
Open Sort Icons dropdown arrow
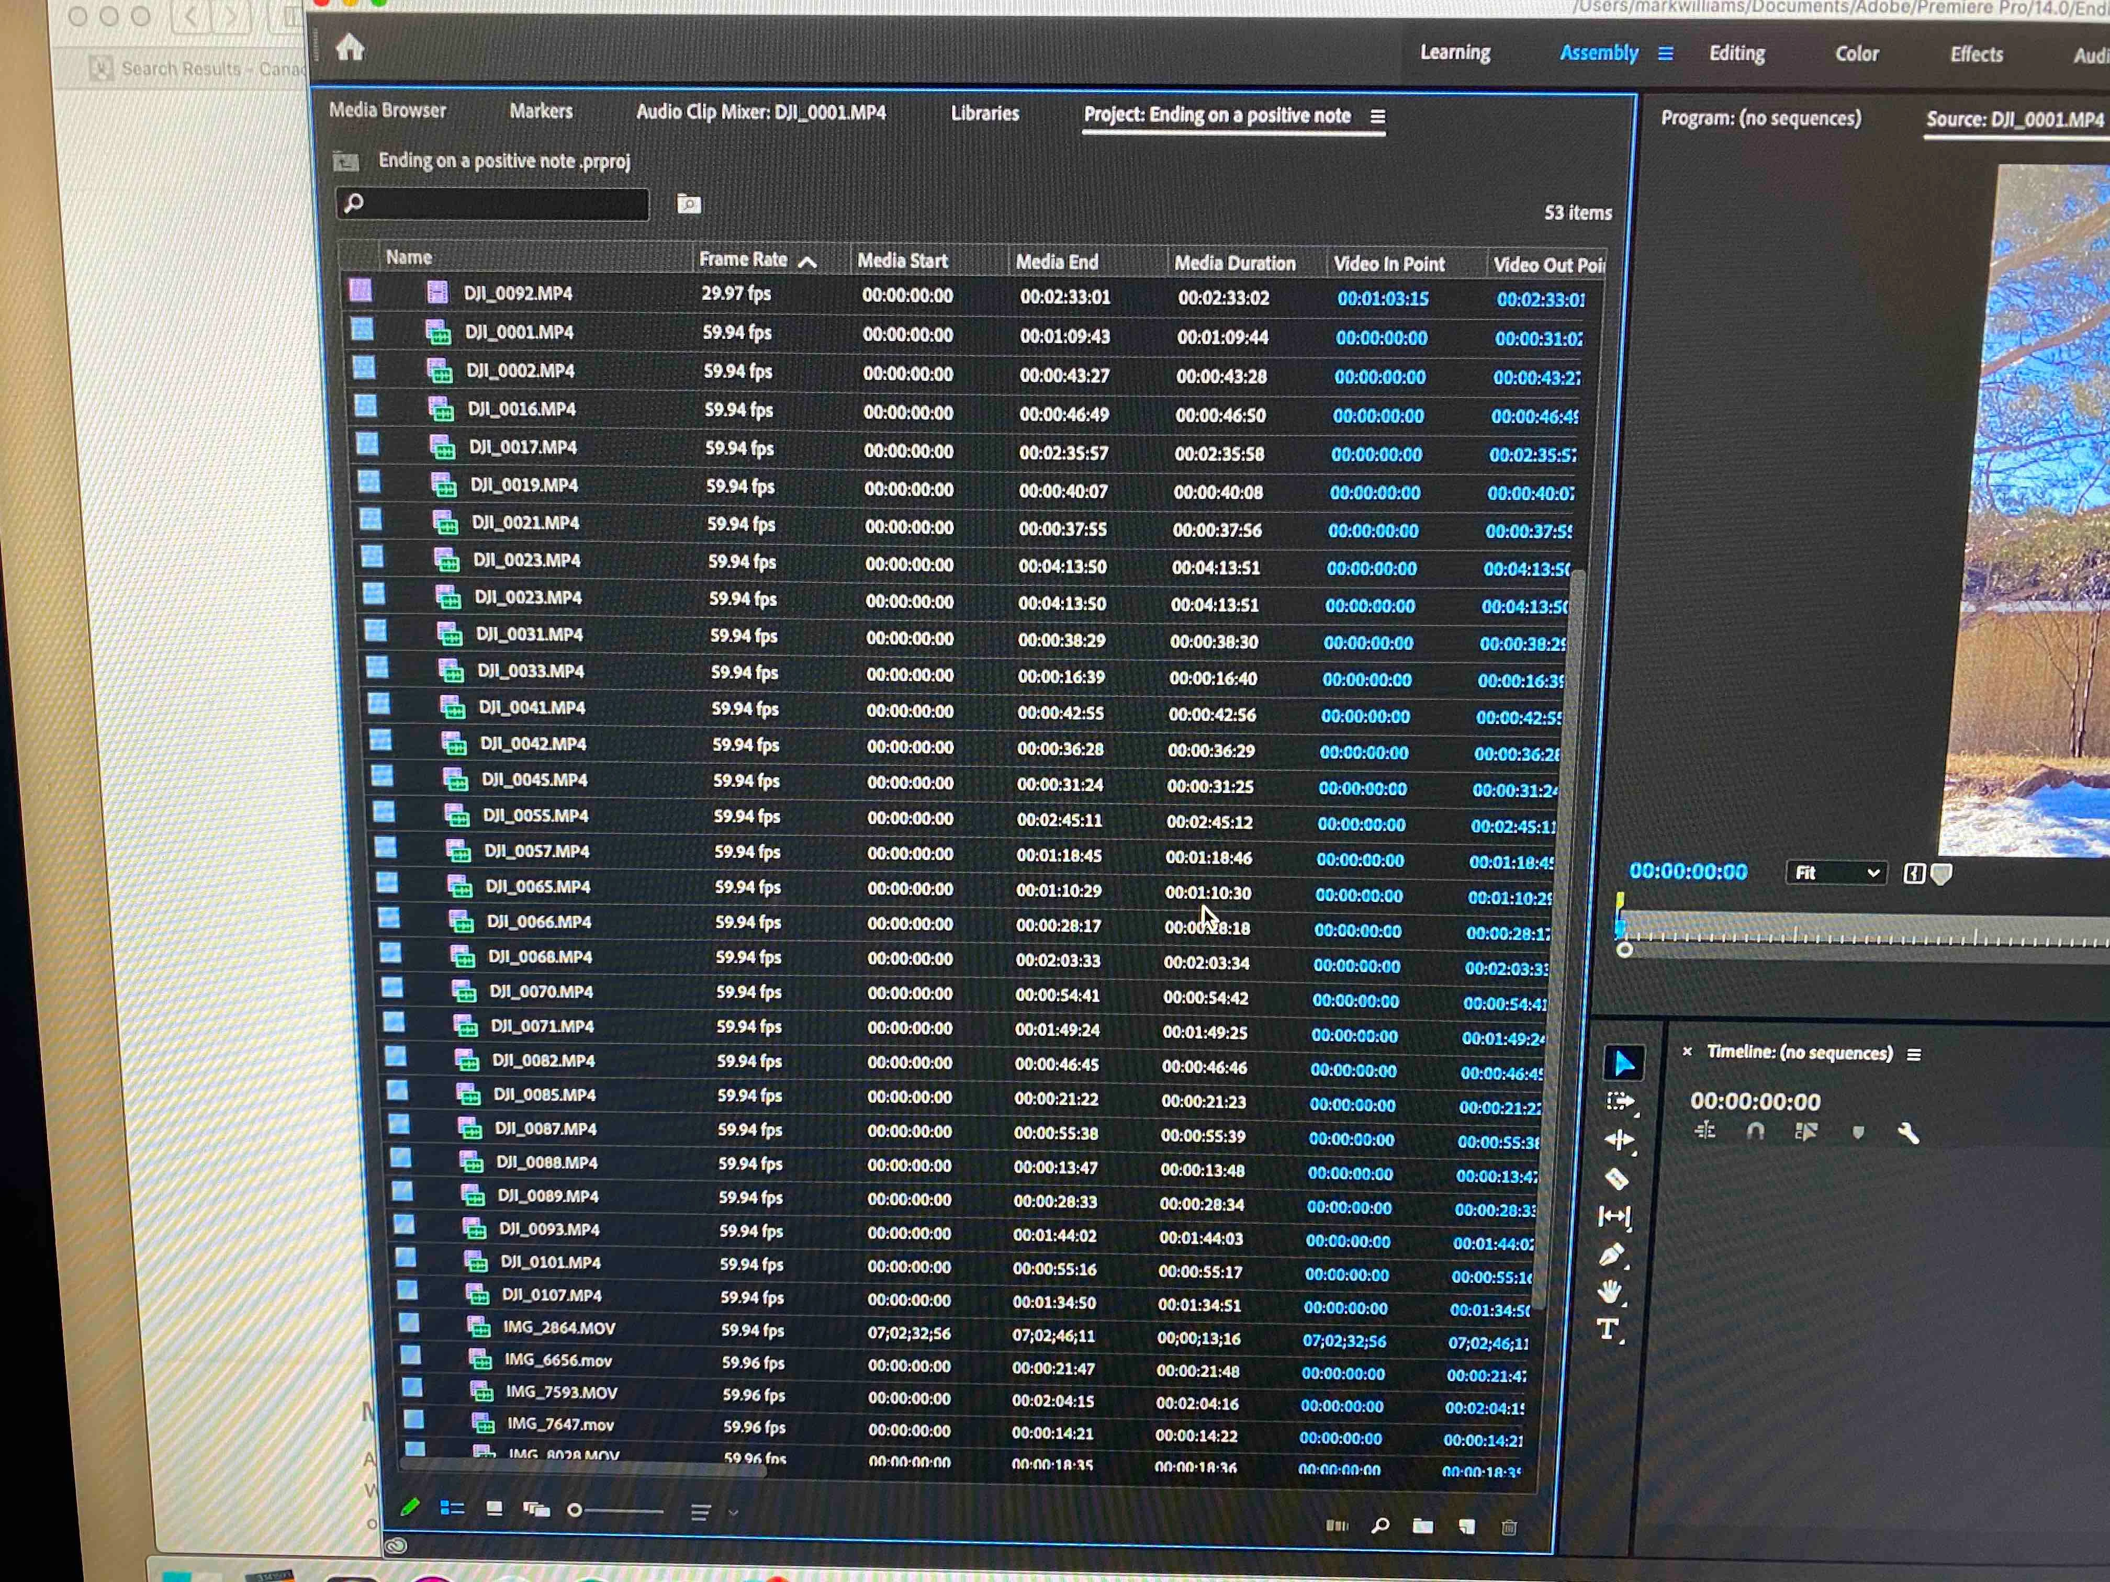pos(733,1512)
